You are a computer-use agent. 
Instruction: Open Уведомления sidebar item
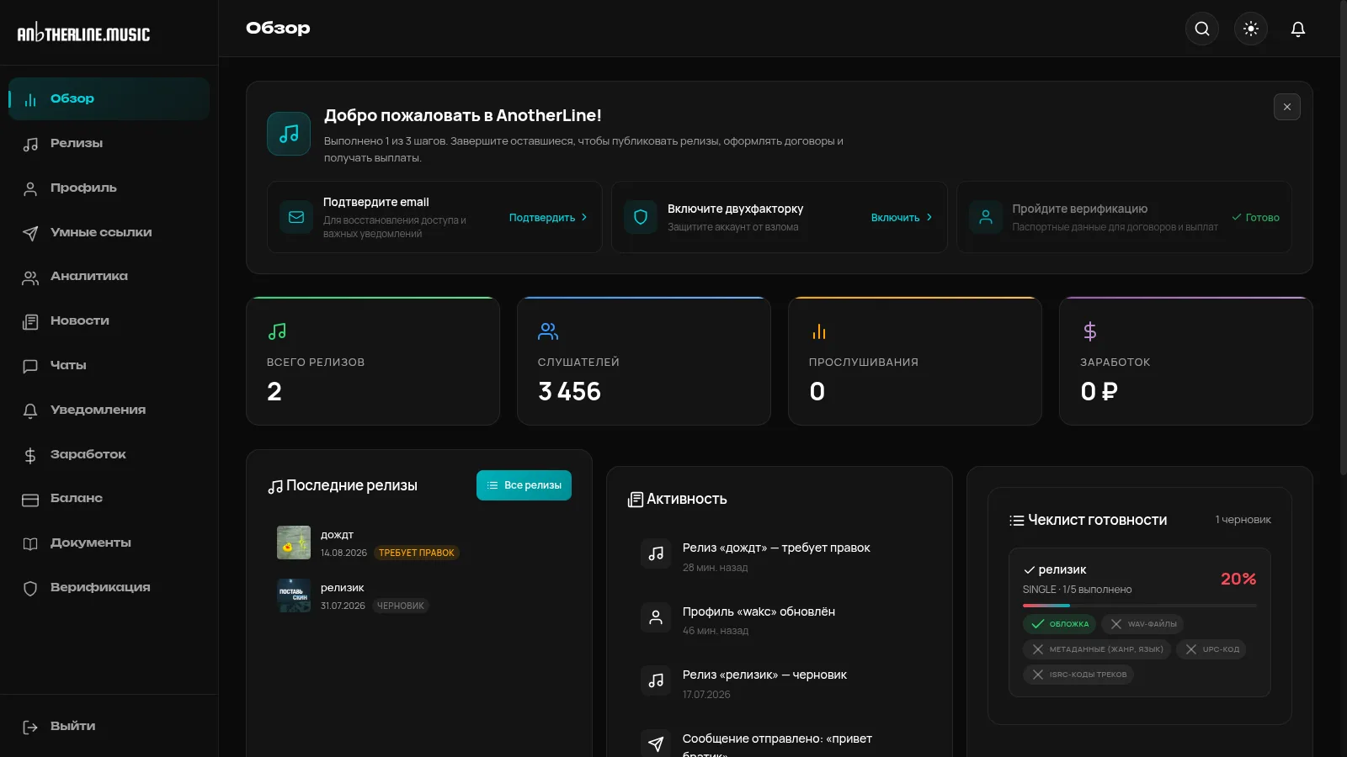tap(109, 410)
